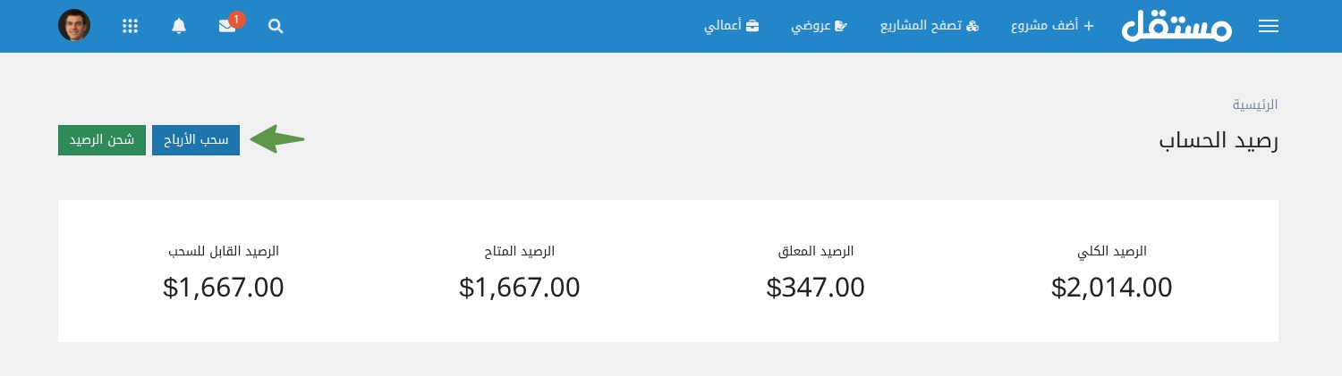1342x376 pixels.
Task: Click the amount under الرصيد القابل للسحب
Action: [224, 288]
